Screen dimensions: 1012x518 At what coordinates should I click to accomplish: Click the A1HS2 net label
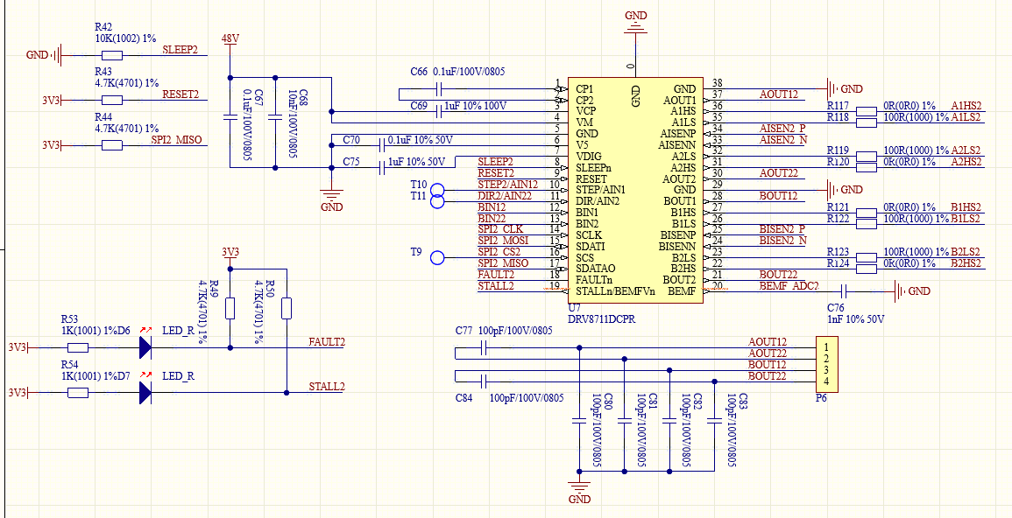pyautogui.click(x=966, y=106)
